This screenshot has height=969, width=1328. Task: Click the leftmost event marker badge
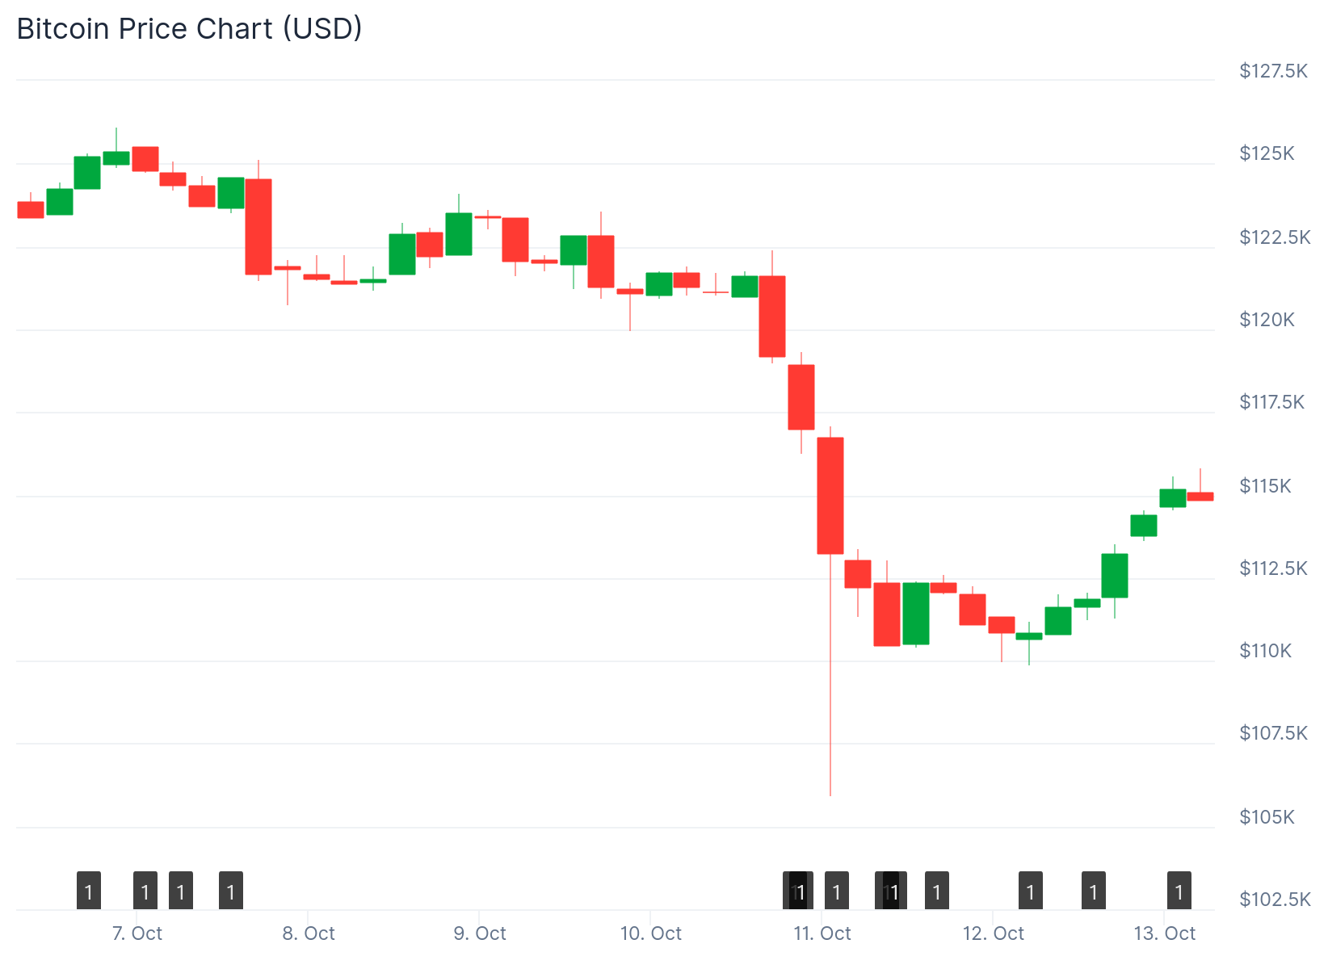pyautogui.click(x=89, y=891)
